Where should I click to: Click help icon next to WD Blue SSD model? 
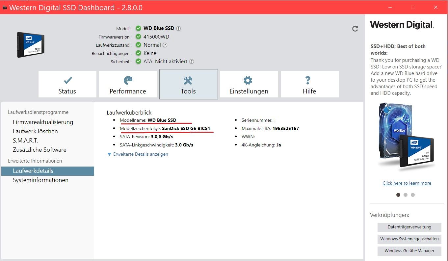[178, 29]
